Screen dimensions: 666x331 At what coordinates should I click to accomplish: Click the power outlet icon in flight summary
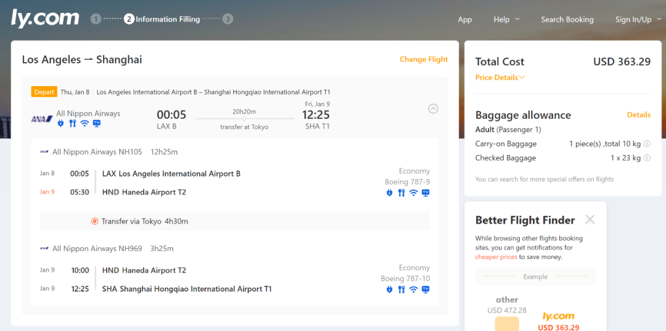pyautogui.click(x=60, y=124)
